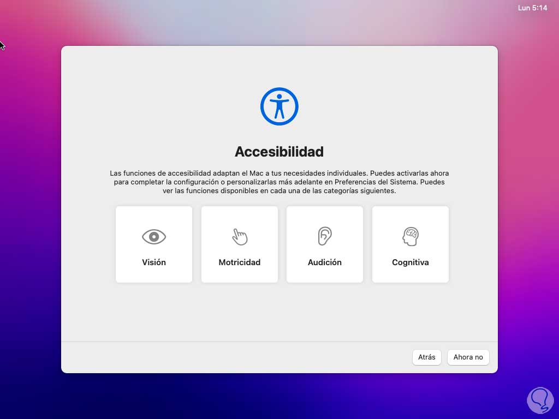Click the Accesibilidad heading
The image size is (559, 419).
(279, 152)
